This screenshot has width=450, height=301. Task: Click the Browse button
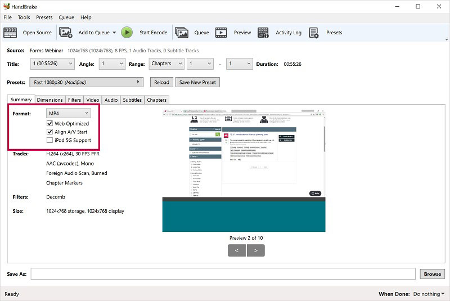[432, 274]
